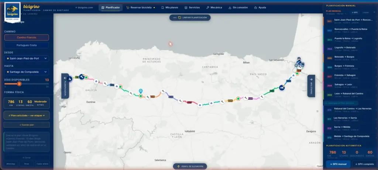Click the E03 stage label on the map
Screen dimensions: 378x170
click(272, 91)
